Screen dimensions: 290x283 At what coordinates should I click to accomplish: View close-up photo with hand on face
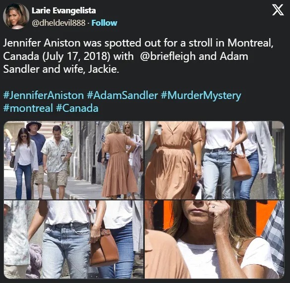click(x=214, y=239)
